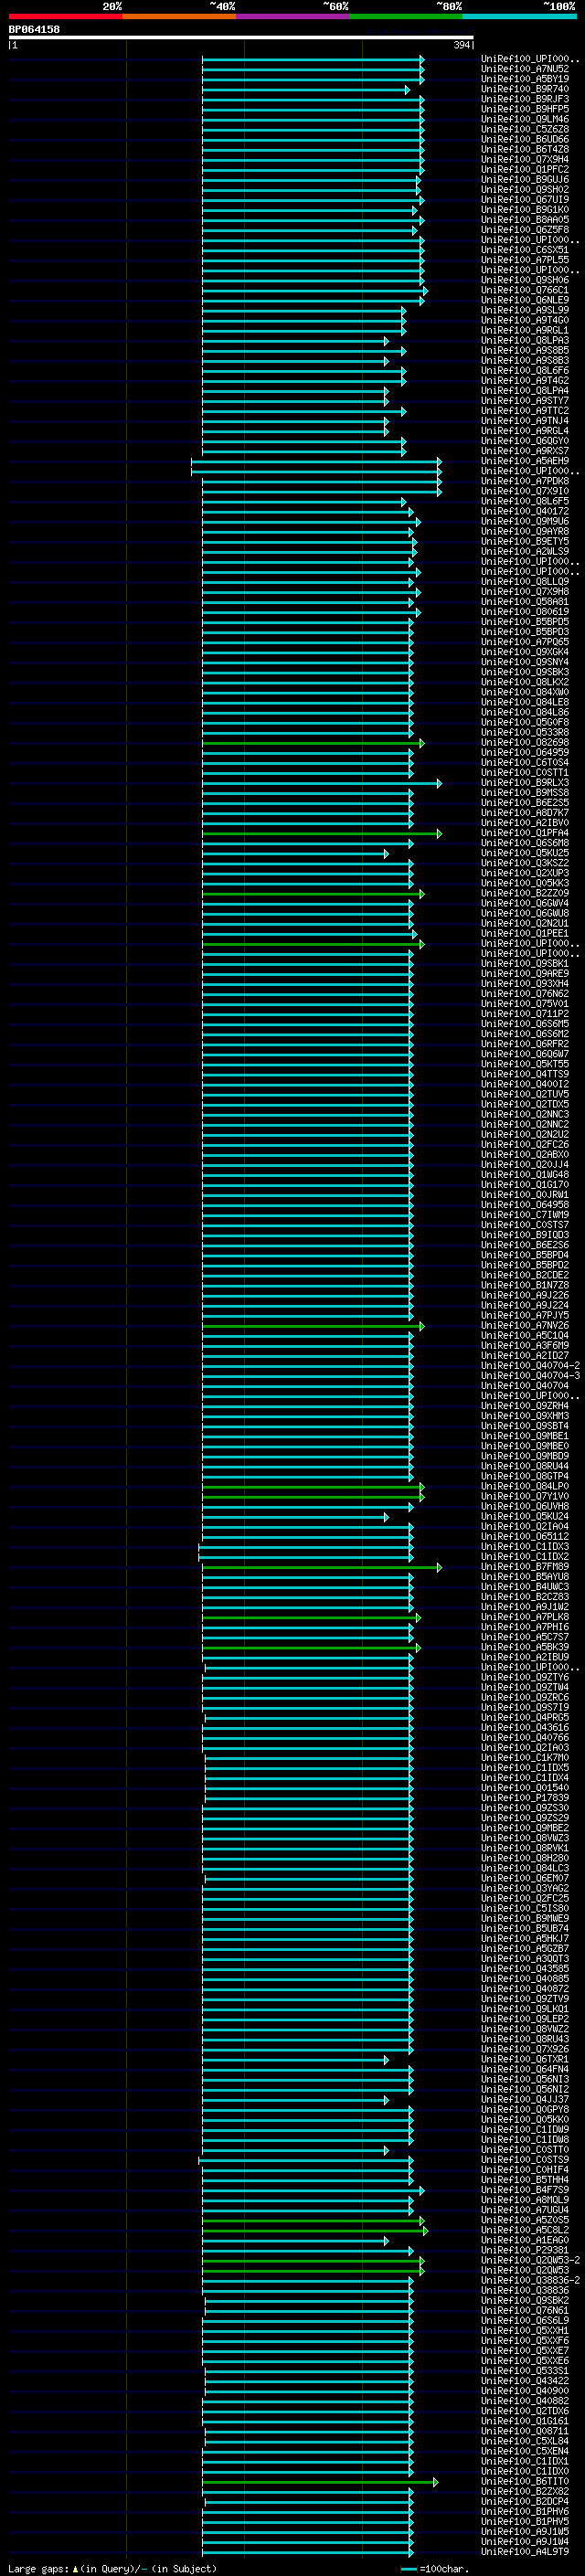Click UniRef100_Q766C1 label
Viewport: 585px width, 2576px height.
point(524,290)
